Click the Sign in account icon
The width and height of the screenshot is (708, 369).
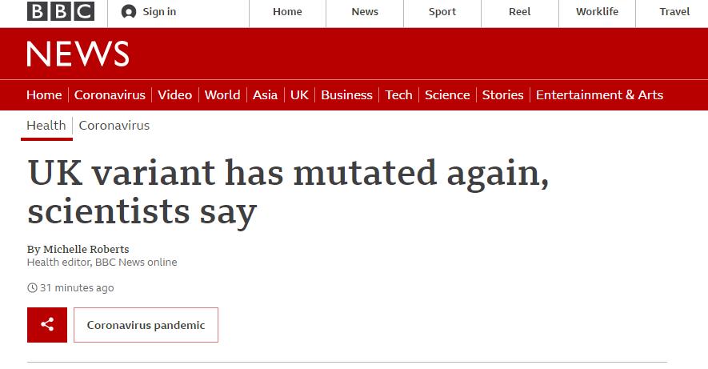click(x=129, y=12)
